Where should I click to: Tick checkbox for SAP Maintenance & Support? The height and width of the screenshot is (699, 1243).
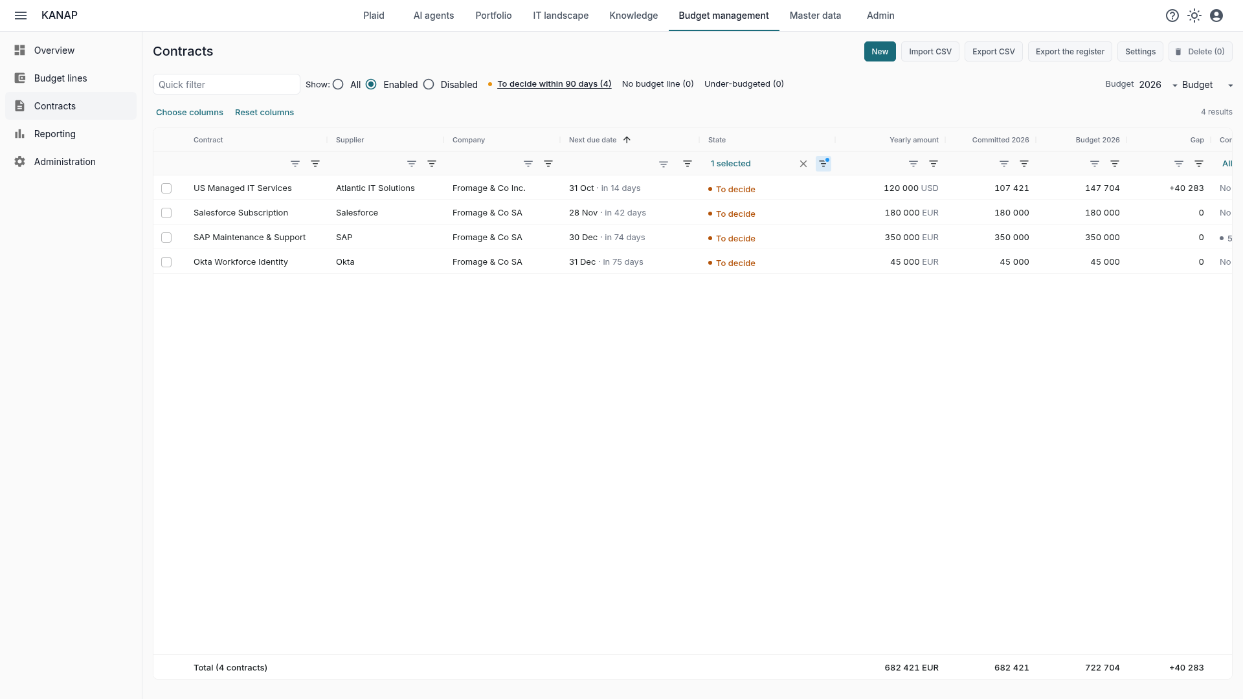coord(166,238)
